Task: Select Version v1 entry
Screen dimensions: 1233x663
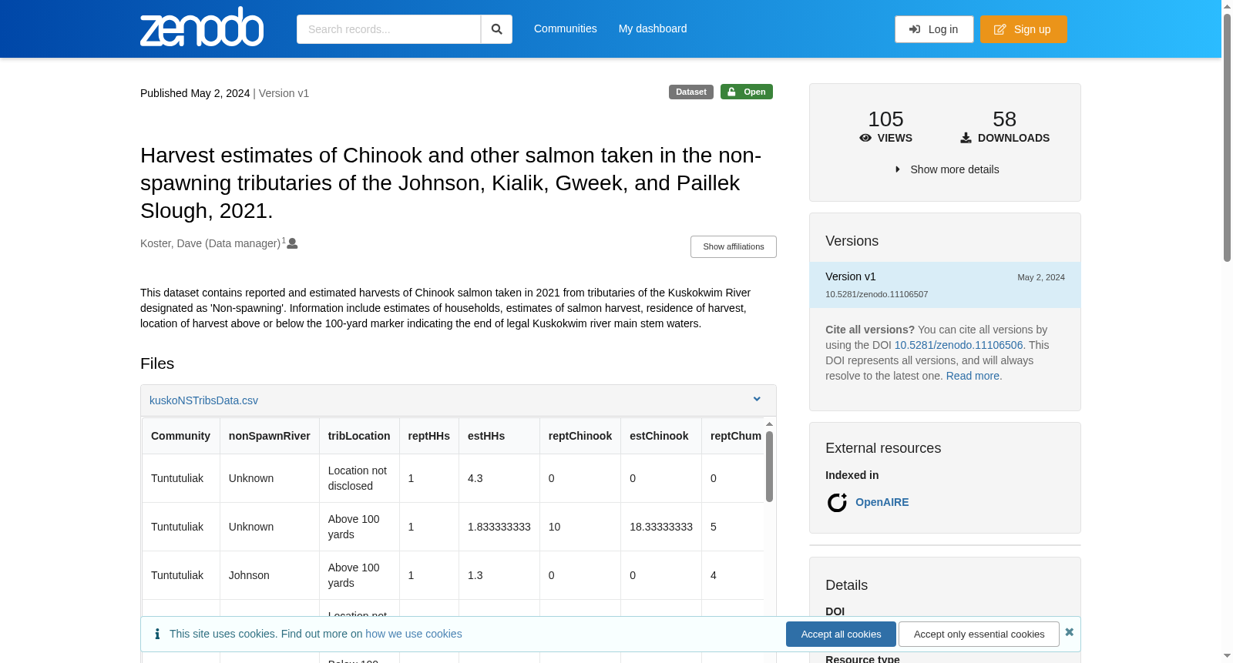Action: pyautogui.click(x=945, y=285)
